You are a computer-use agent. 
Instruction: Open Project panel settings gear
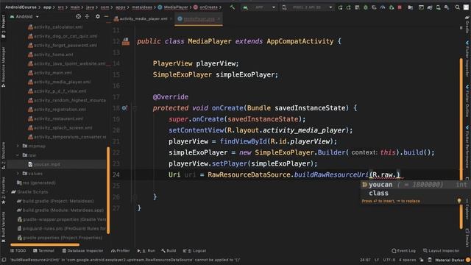pos(98,16)
